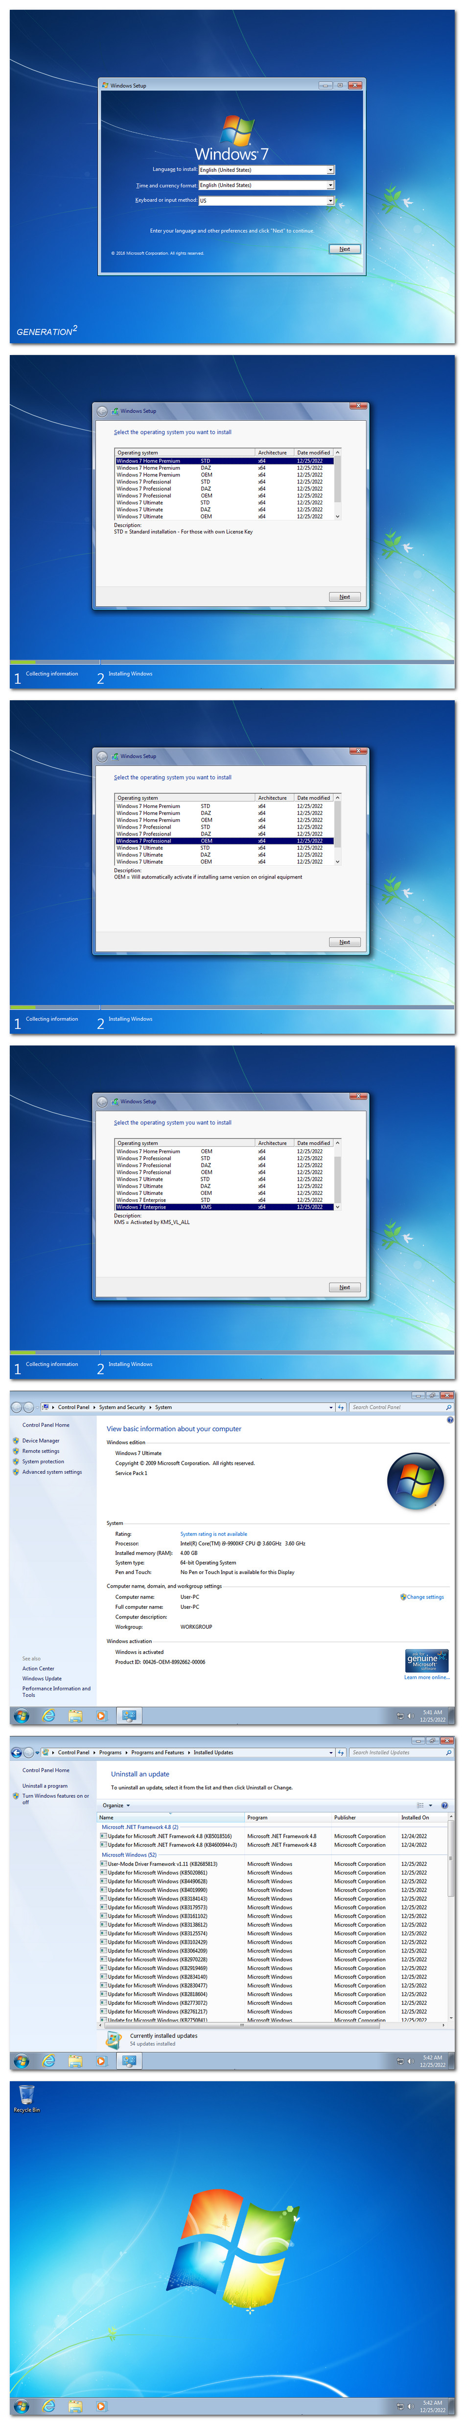This screenshot has width=465, height=2425.
Task: Click Next on the screen with the OEM activation description
Action: tap(345, 941)
